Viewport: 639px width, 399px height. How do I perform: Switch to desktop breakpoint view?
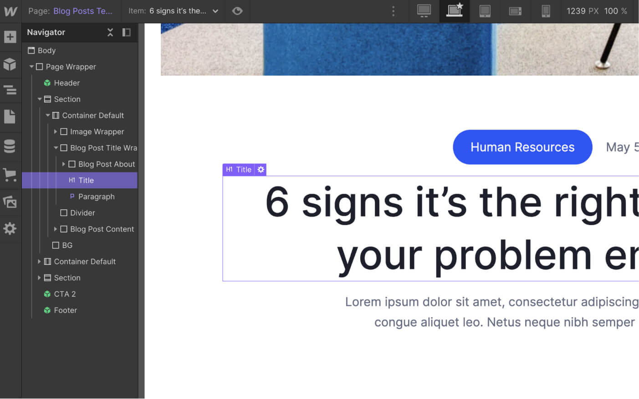pyautogui.click(x=424, y=11)
